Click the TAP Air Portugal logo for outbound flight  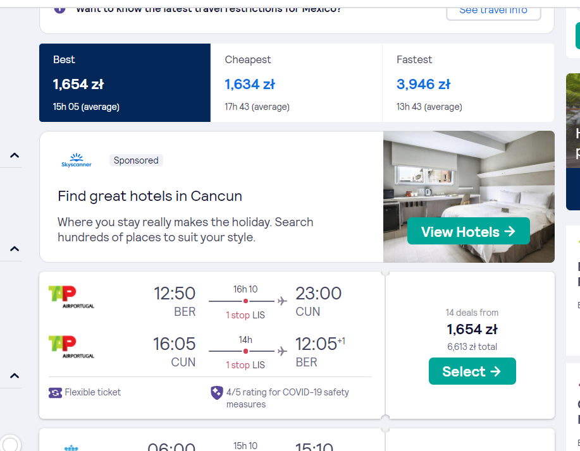(x=71, y=297)
